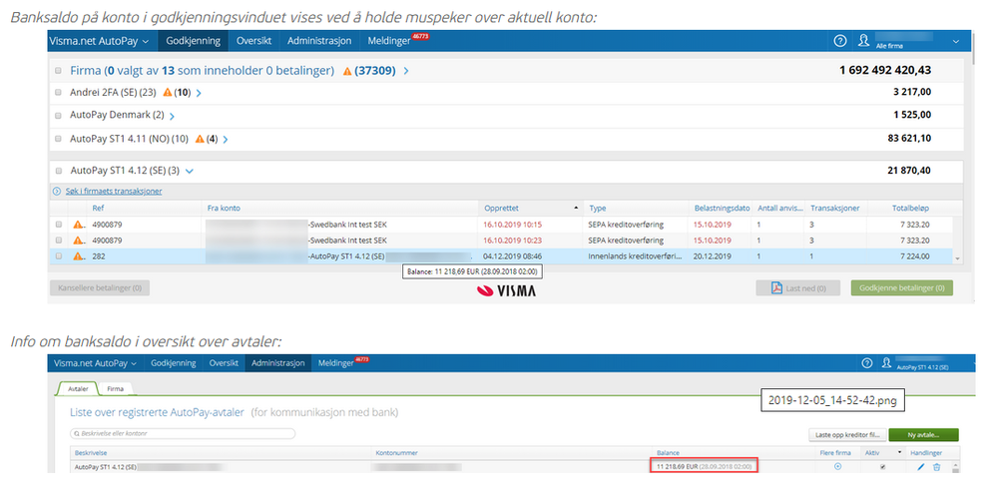Viewport: 997px width, 500px height.
Task: Sort by Totalbeløp column header
Action: pyautogui.click(x=910, y=208)
